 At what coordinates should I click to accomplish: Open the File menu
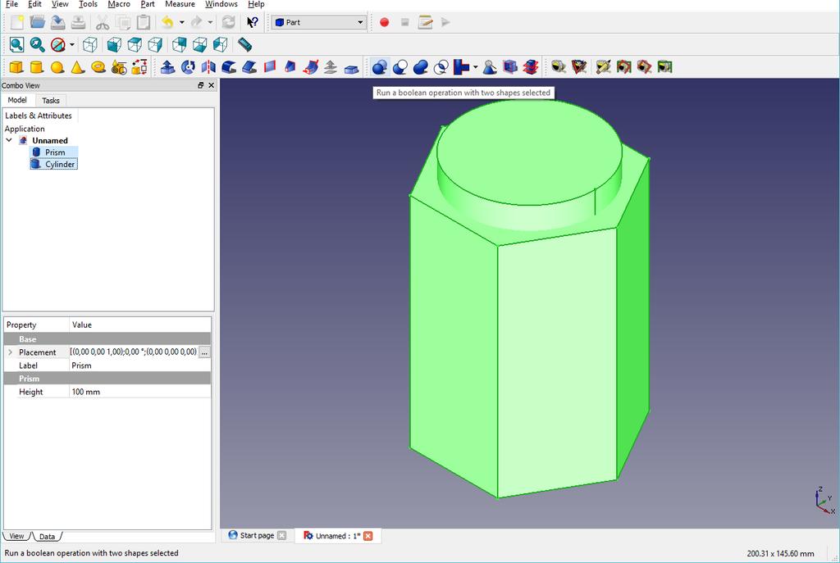11,4
